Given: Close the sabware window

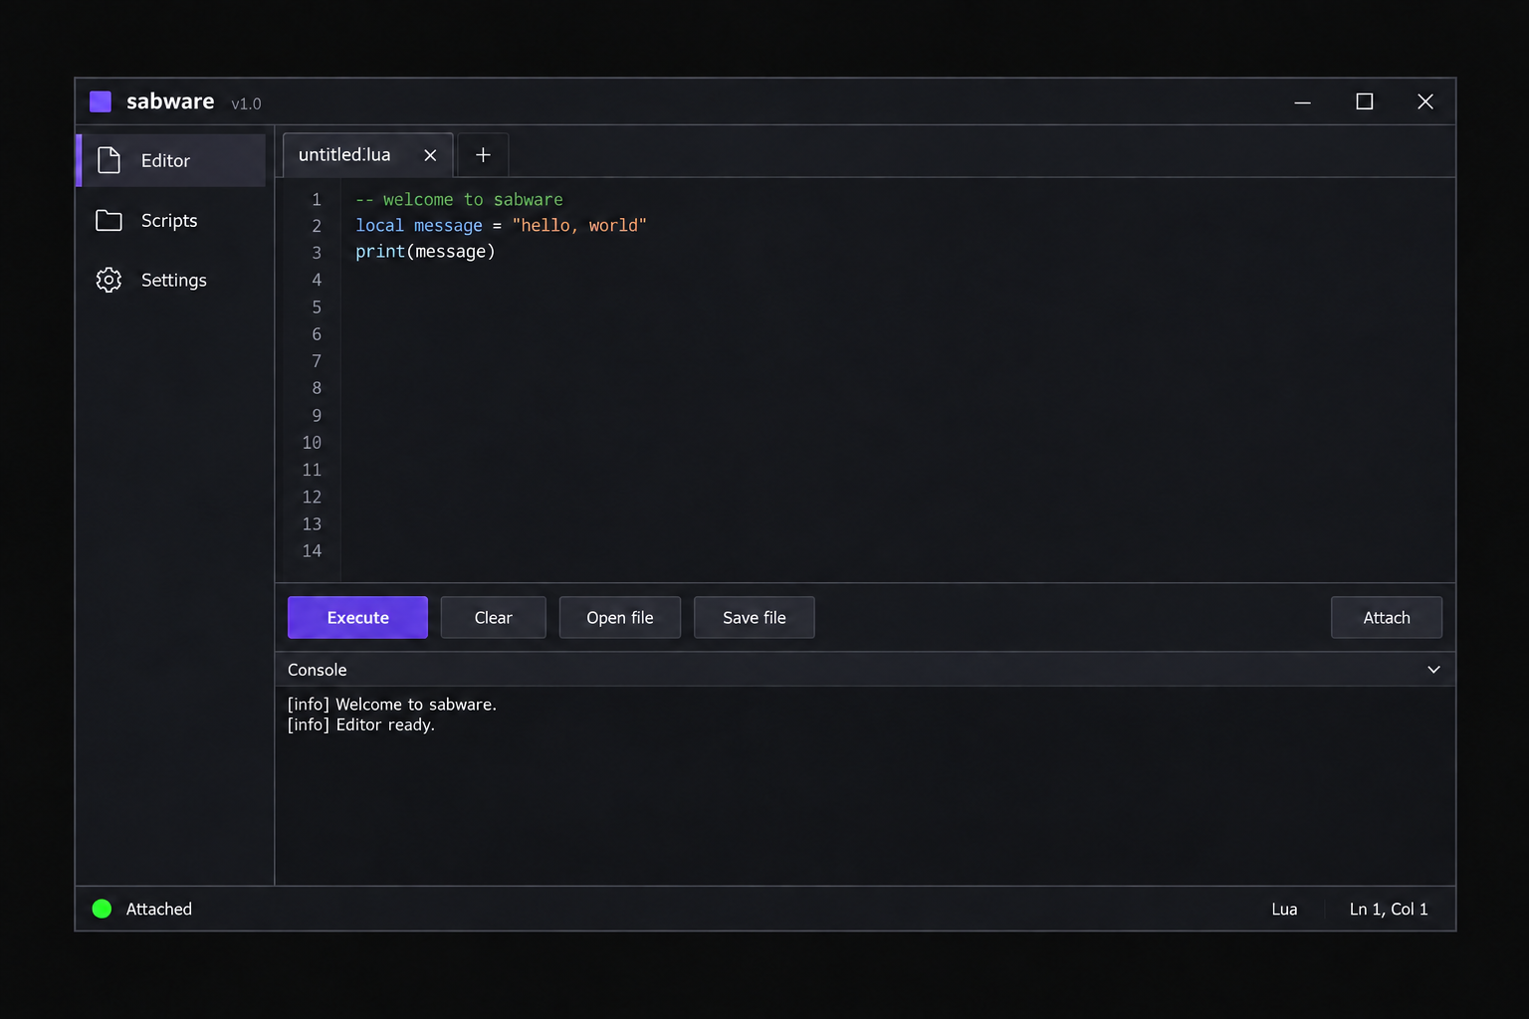Looking at the screenshot, I should 1425,102.
